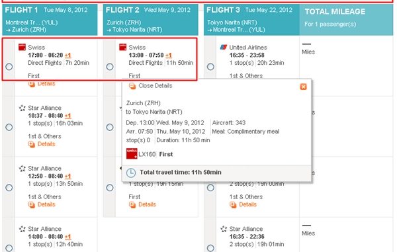Click the Swiss airline logo on 17:00 flight

22,47
